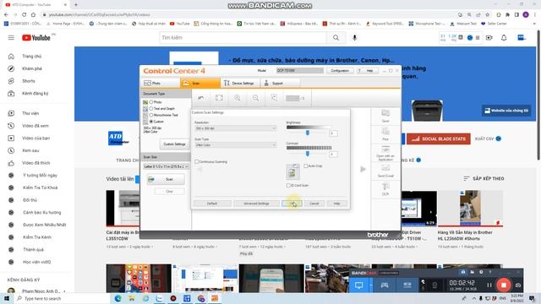This screenshot has width=541, height=304.
Task: Enable ID Card Scan checkbox
Action: (288, 186)
